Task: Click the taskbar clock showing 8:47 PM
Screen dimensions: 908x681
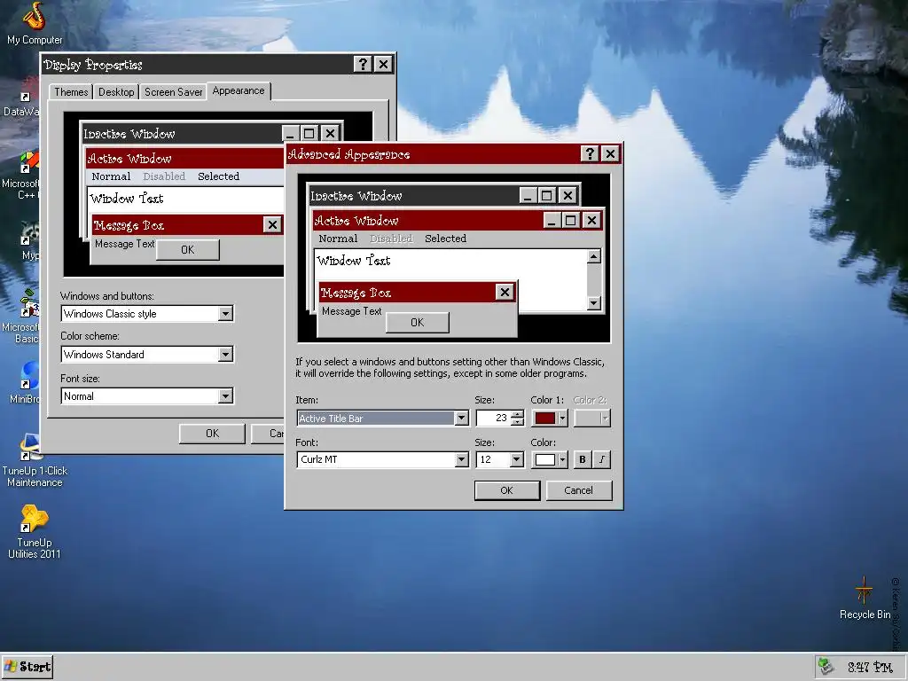Action: (870, 667)
